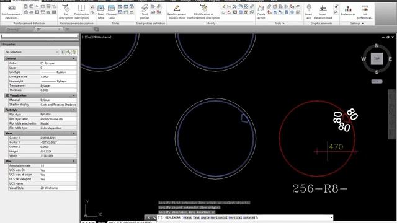Screen dimensions: 397x223
Task: Click the Insert axis tool
Action: [x=309, y=12]
